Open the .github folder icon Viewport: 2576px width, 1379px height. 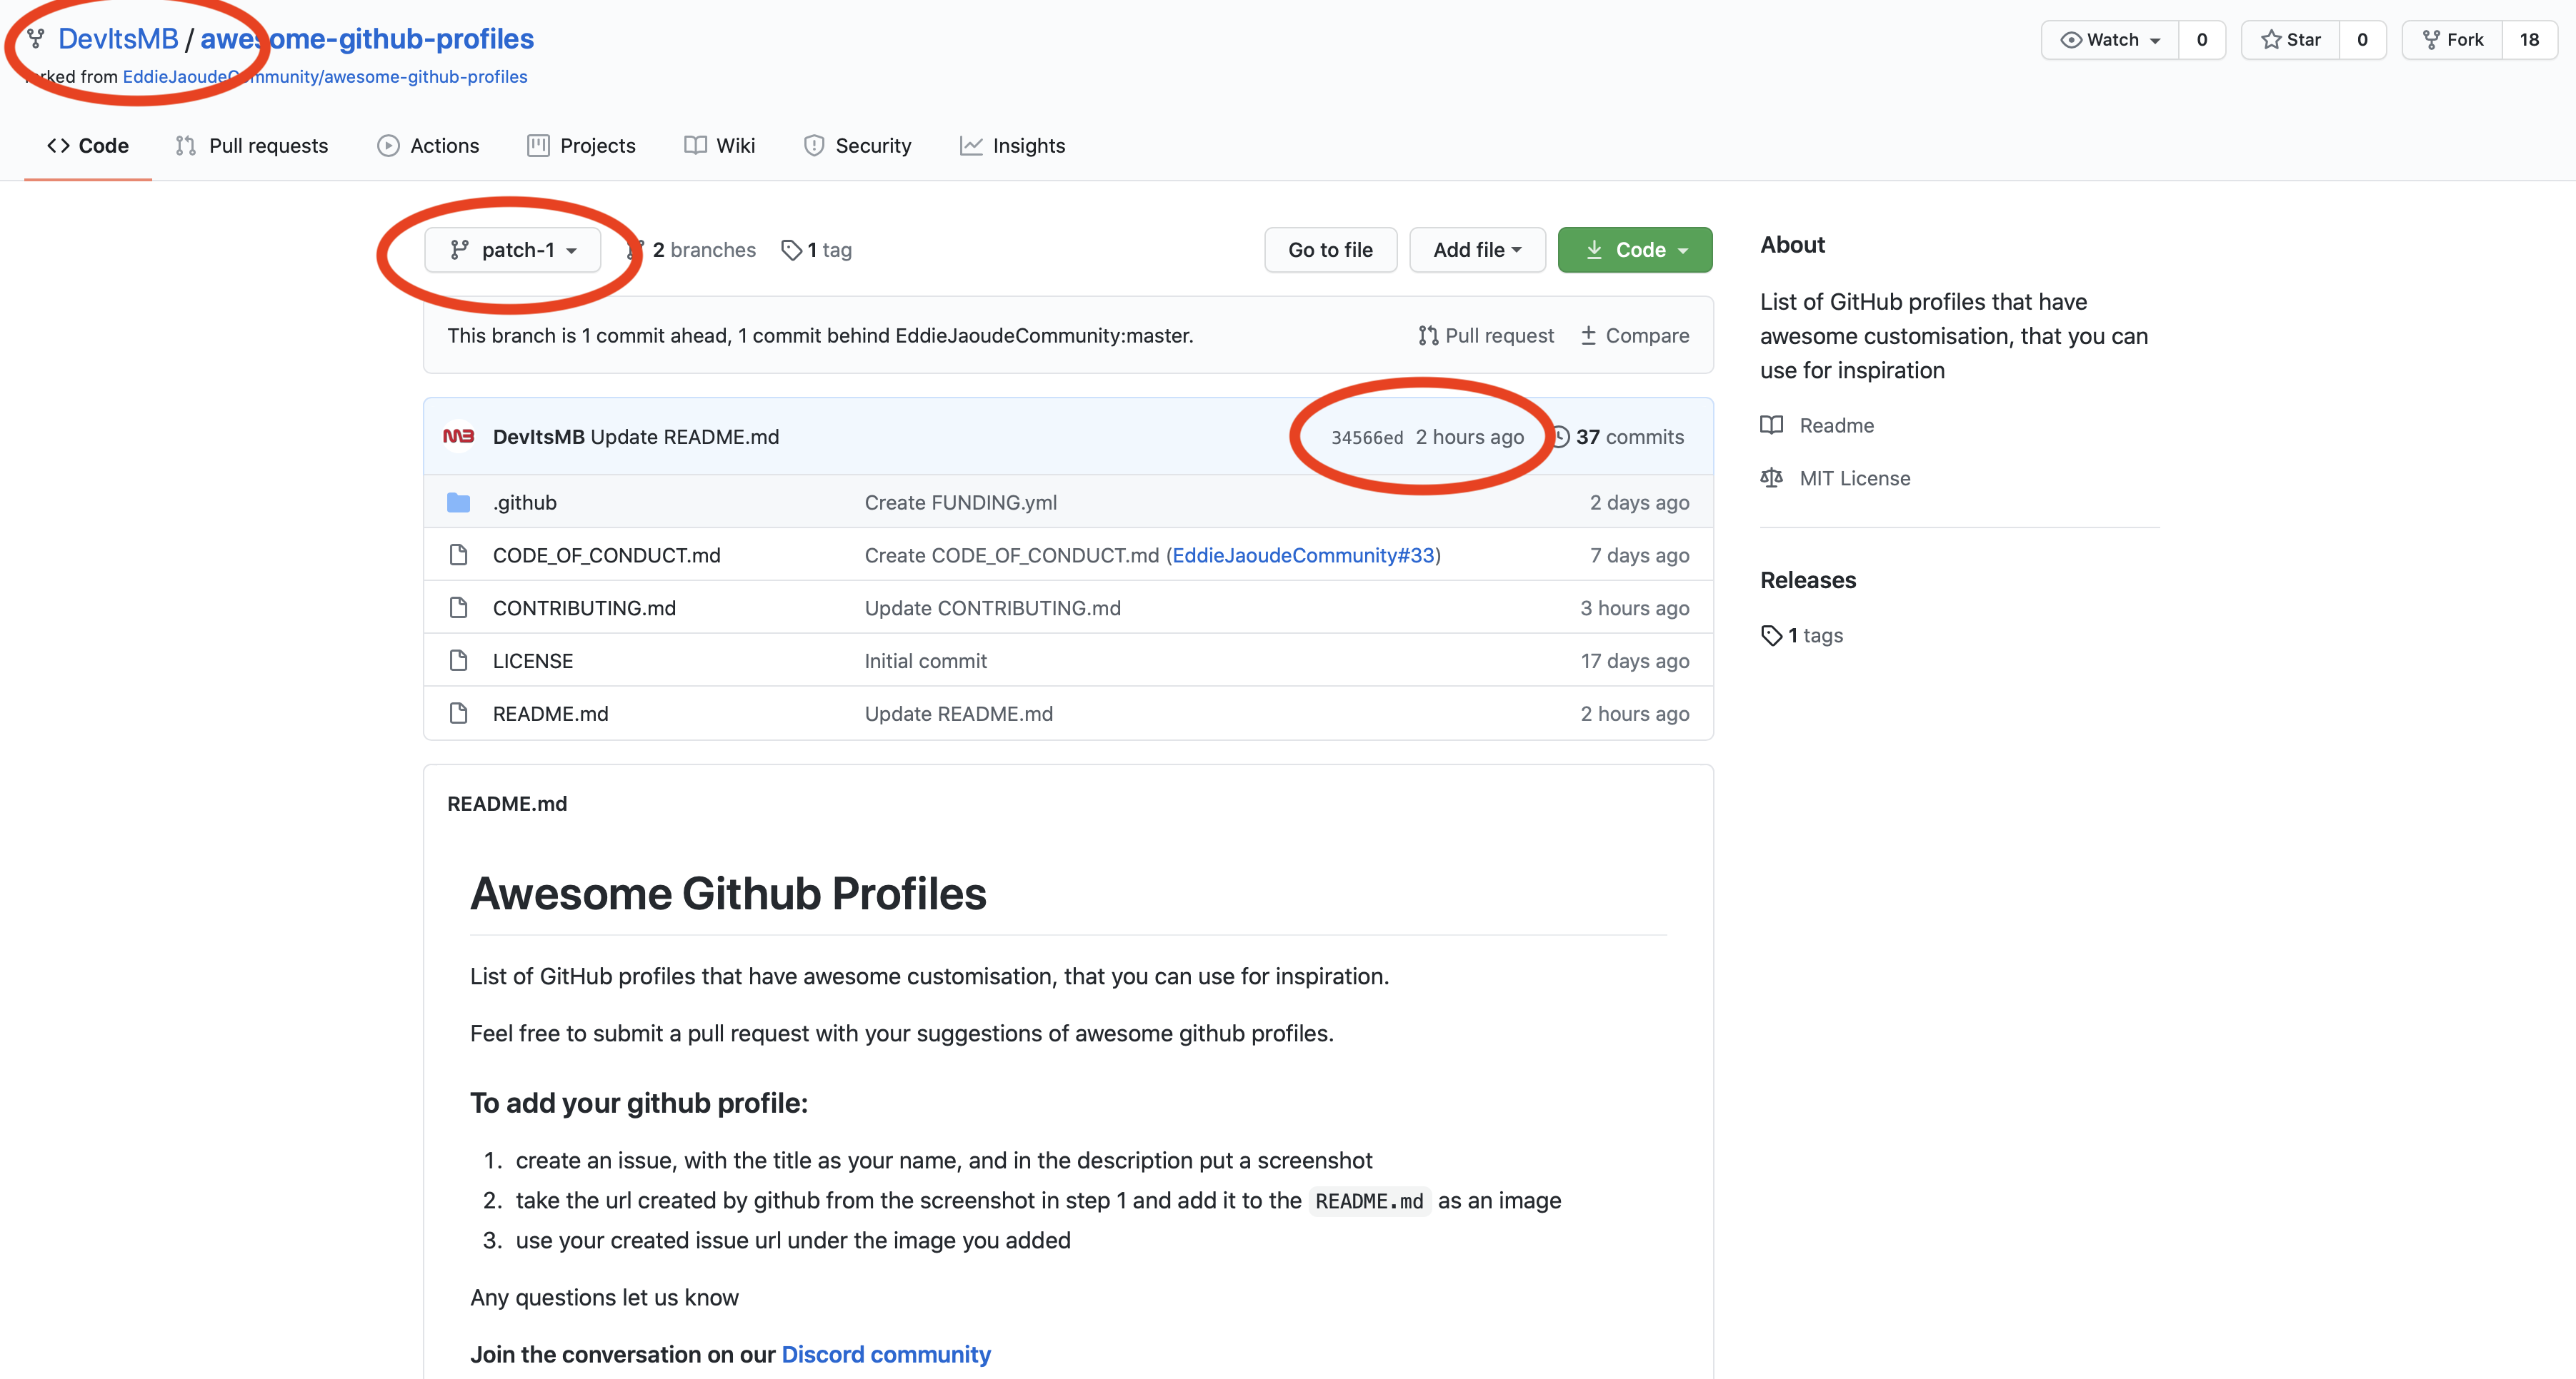click(459, 502)
